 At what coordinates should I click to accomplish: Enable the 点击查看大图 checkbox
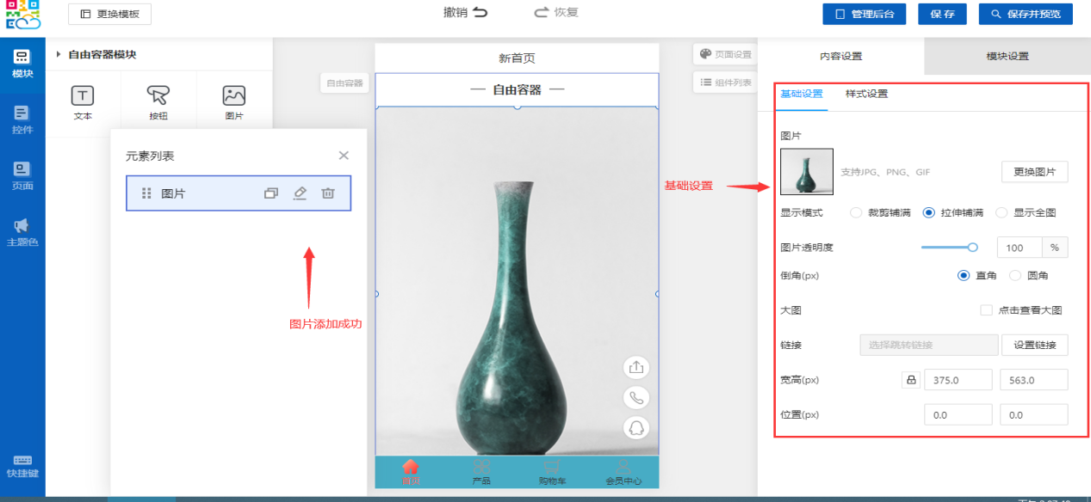point(987,310)
